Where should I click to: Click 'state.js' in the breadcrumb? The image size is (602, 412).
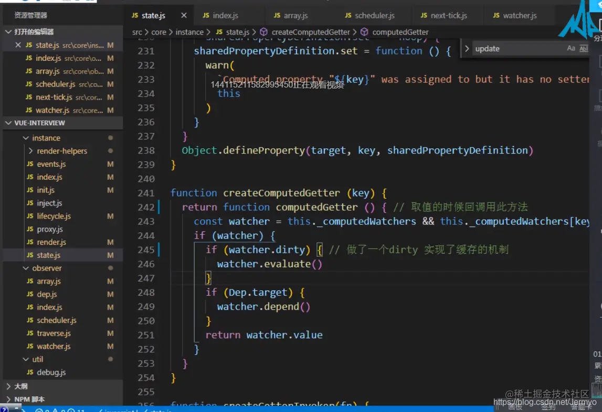tap(237, 32)
